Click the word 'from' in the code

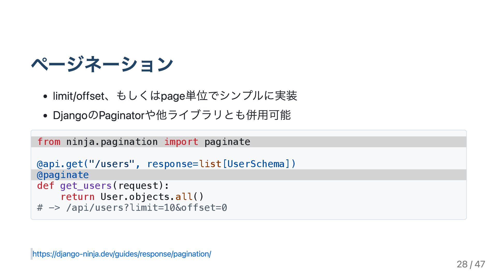49,142
